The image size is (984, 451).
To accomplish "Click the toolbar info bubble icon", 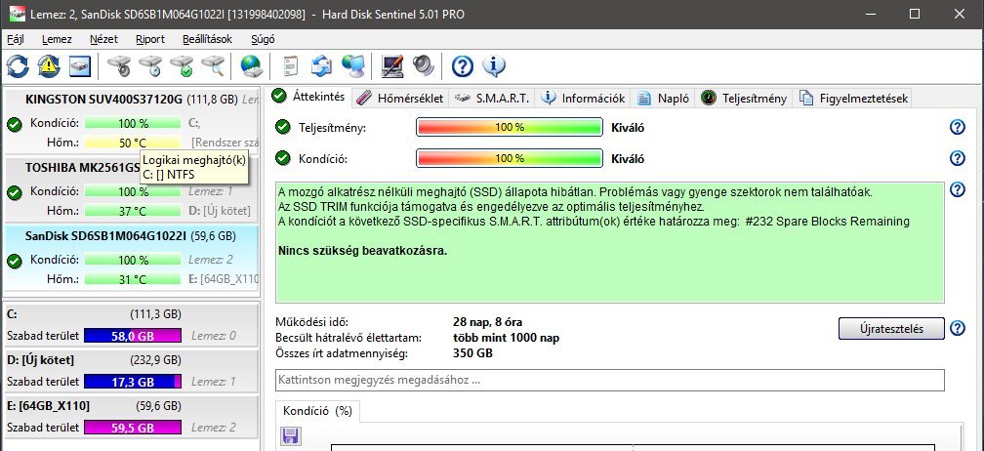I will pyautogui.click(x=494, y=65).
